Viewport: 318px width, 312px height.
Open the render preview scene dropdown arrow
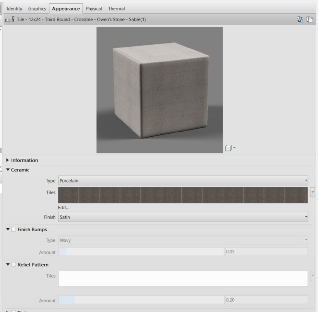pyautogui.click(x=234, y=148)
